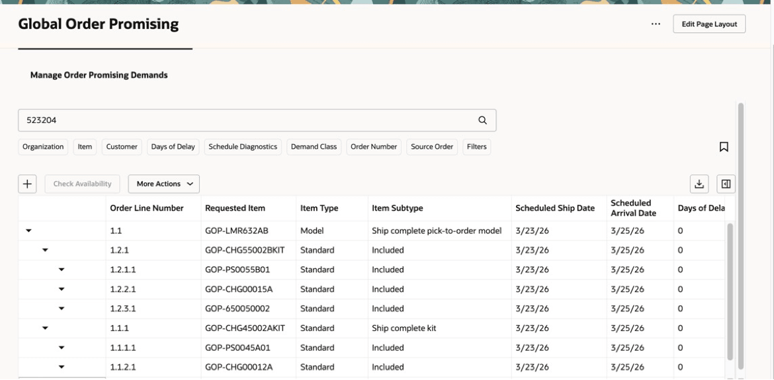Select the Order Number filter chip
Screen dimensions: 774x380
pos(374,147)
